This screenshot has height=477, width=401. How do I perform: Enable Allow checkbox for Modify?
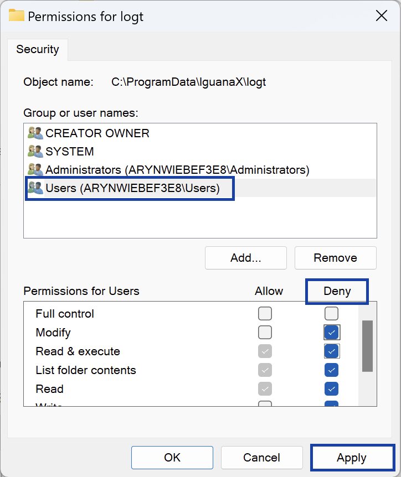[x=265, y=333]
